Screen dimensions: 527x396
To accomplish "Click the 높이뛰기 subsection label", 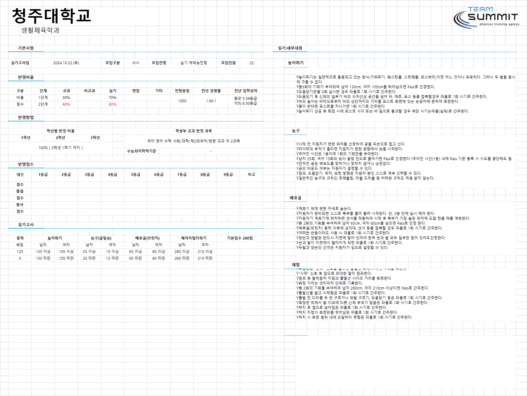I will pos(296,63).
